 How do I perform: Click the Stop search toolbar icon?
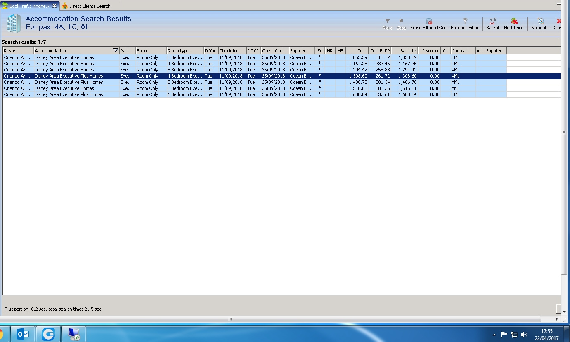(x=401, y=21)
